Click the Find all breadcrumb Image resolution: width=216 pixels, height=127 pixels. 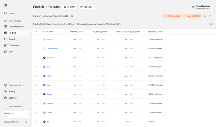coord(38,7)
